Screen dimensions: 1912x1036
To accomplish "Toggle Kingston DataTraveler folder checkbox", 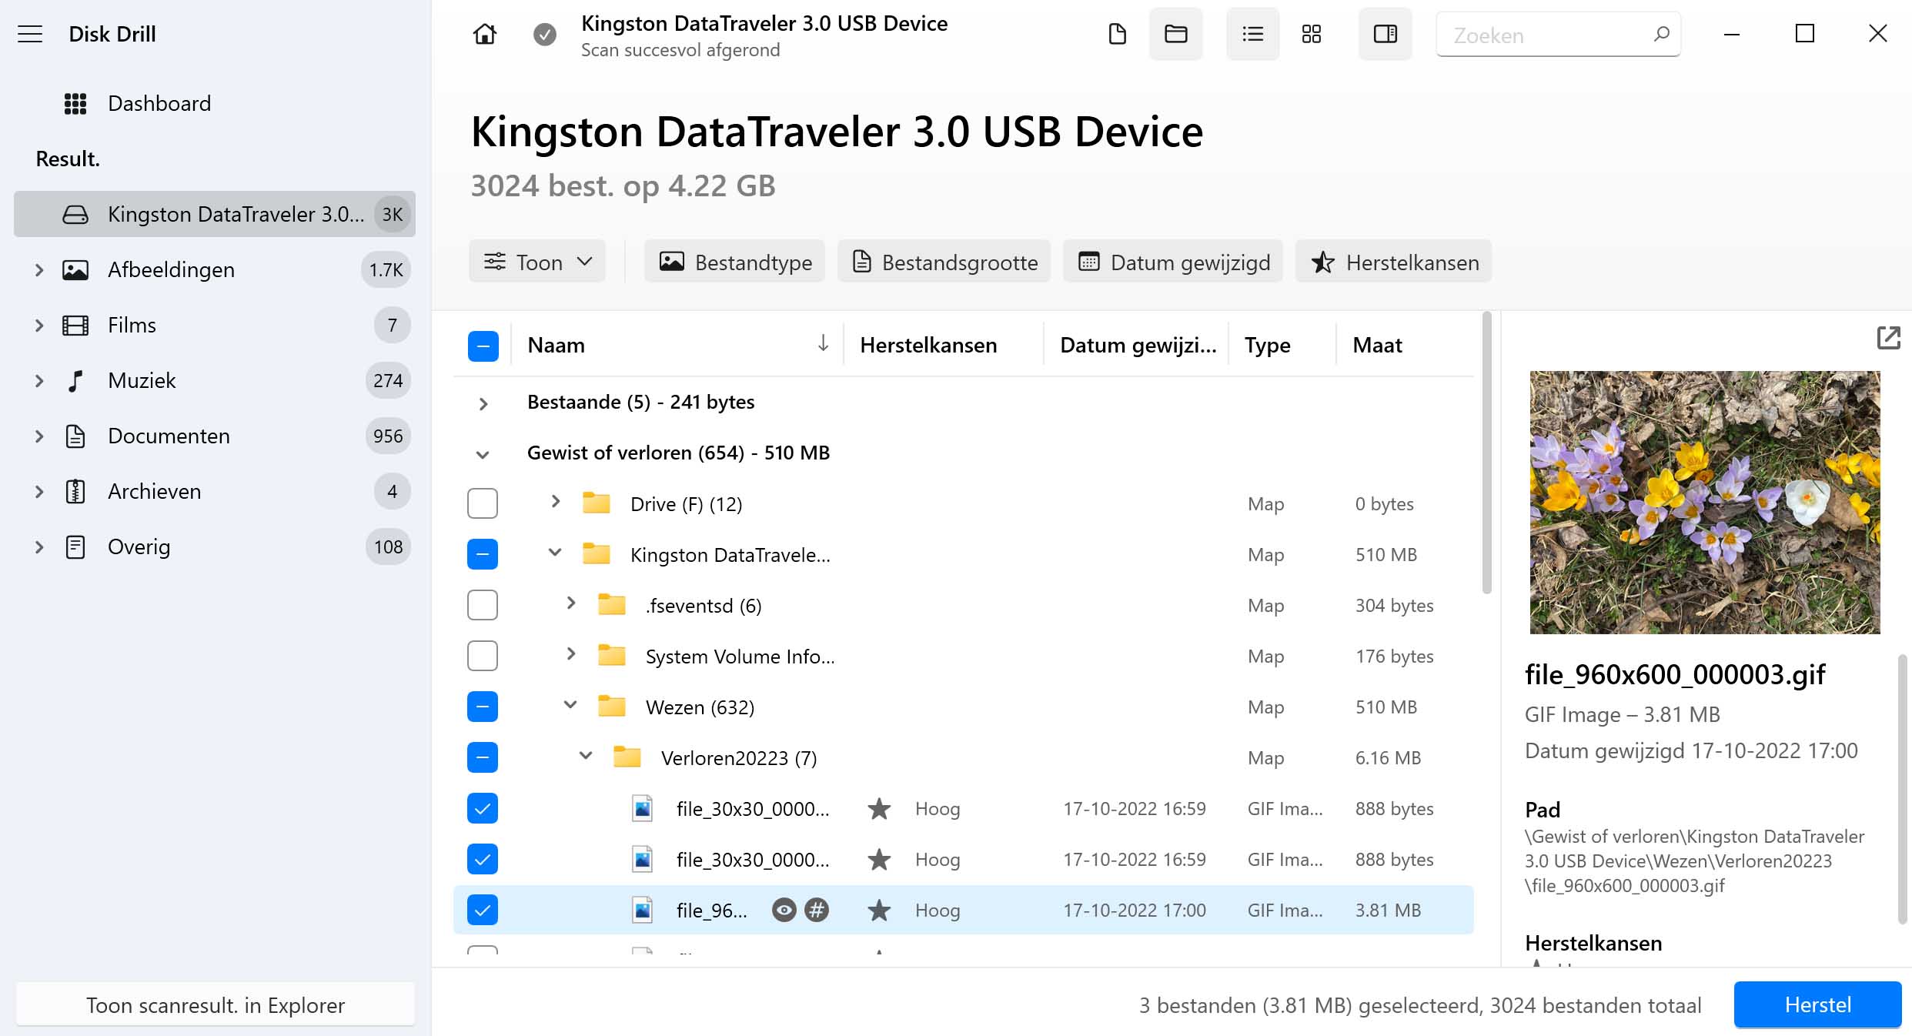I will coord(483,554).
